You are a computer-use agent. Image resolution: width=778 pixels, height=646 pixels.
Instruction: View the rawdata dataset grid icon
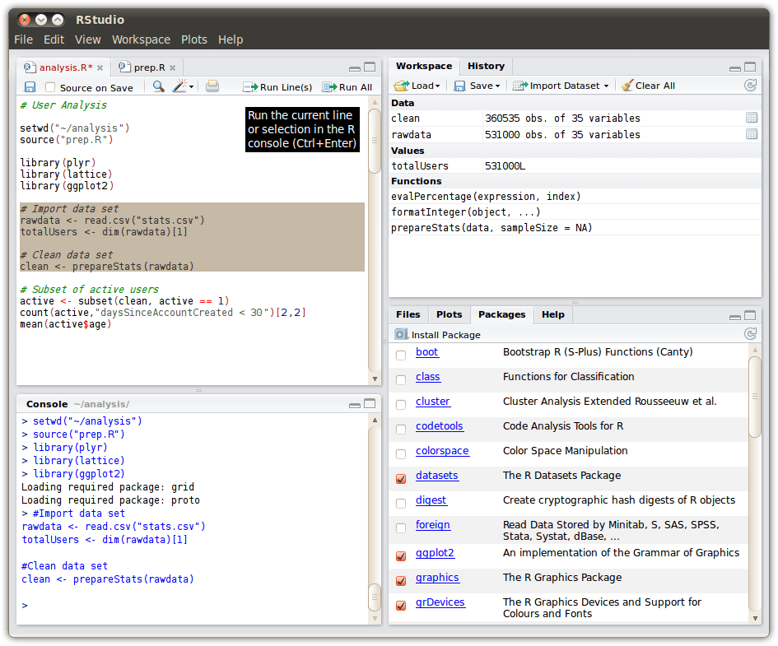tap(751, 134)
